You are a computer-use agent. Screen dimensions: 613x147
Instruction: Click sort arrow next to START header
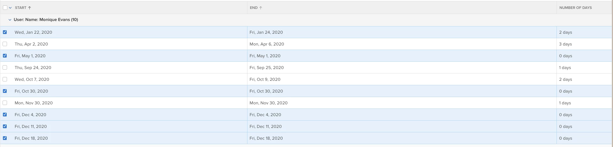pos(30,8)
